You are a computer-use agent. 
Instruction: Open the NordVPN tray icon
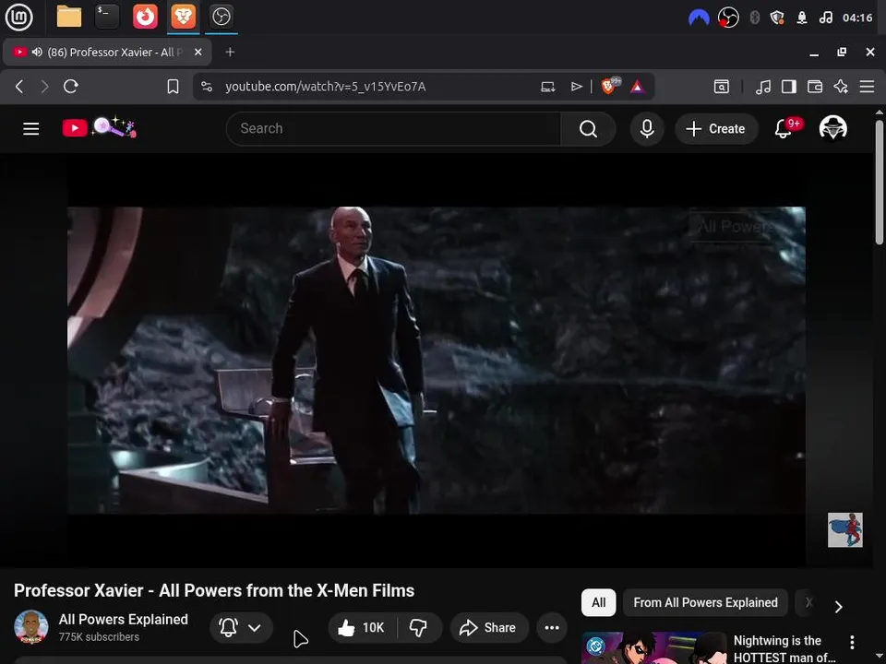point(699,18)
